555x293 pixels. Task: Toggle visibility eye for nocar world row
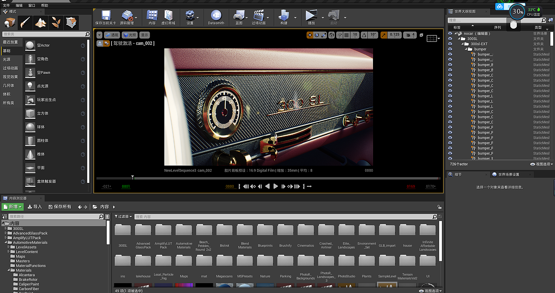[450, 33]
